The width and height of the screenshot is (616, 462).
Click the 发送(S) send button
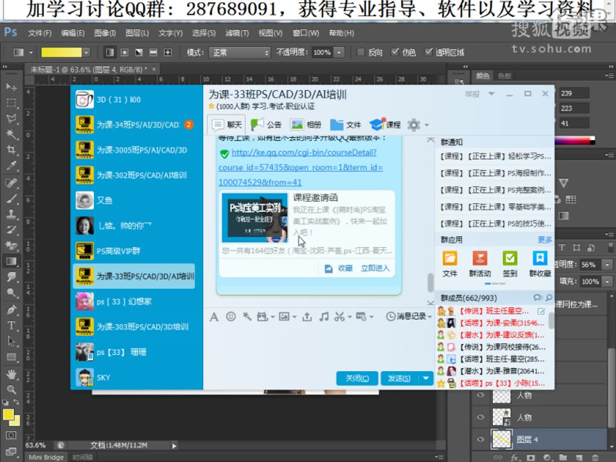(x=399, y=378)
